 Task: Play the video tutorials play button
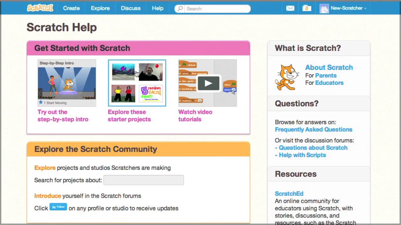point(208,83)
